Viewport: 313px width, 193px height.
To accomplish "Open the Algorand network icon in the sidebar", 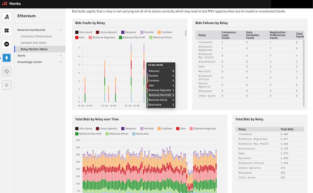I will pos(7,17).
